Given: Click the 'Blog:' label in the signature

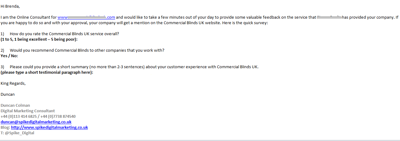Looking at the screenshot, I should 6,127.
